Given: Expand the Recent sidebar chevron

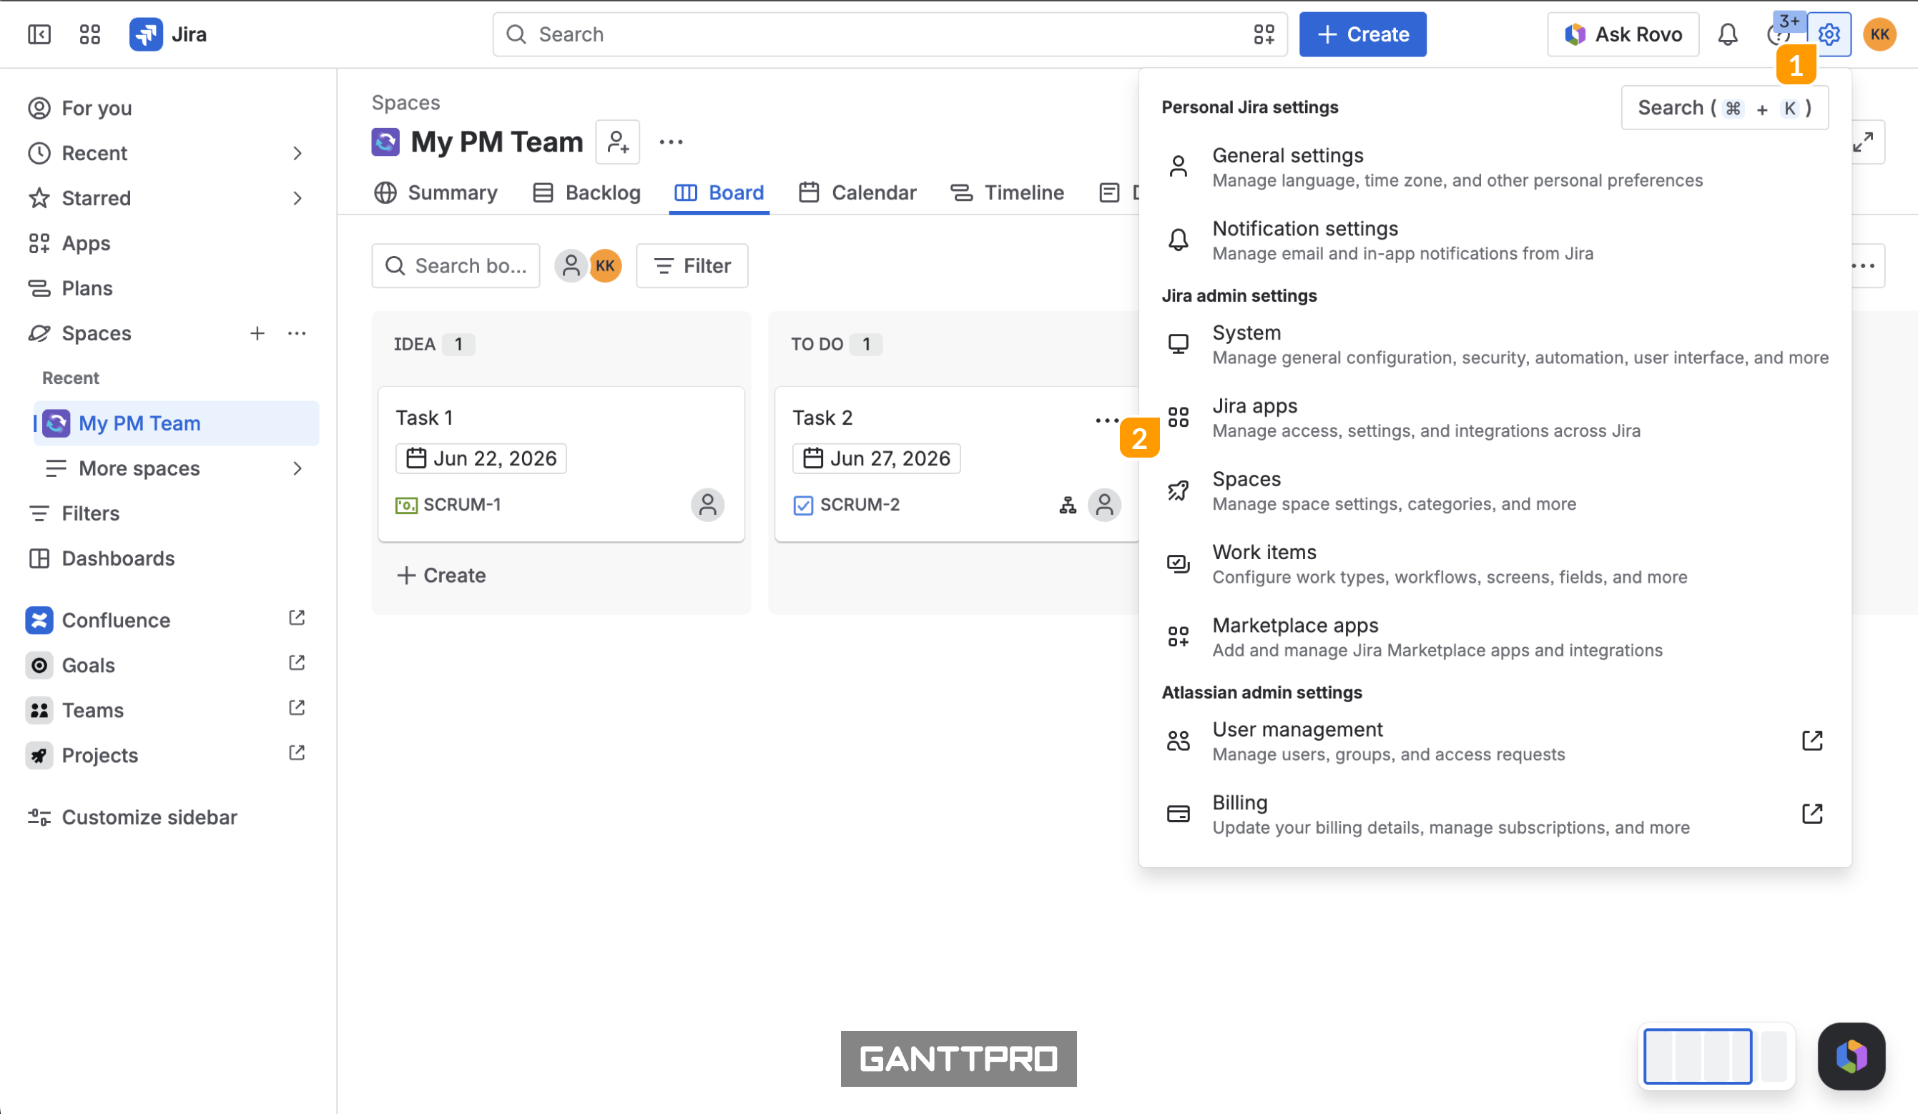Looking at the screenshot, I should [x=297, y=153].
